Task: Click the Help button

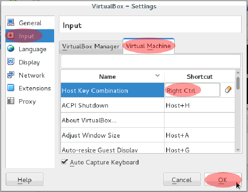Action: [24, 180]
